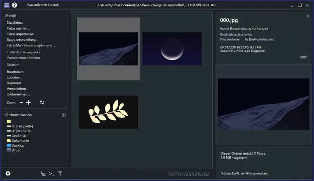The image size is (314, 181).
Task: Open Bilder in folder browser
Action: click(16, 150)
